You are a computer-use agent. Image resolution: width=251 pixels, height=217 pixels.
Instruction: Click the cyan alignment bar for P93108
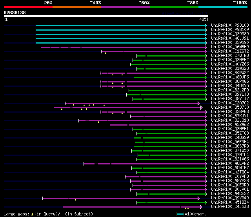(x=120, y=26)
